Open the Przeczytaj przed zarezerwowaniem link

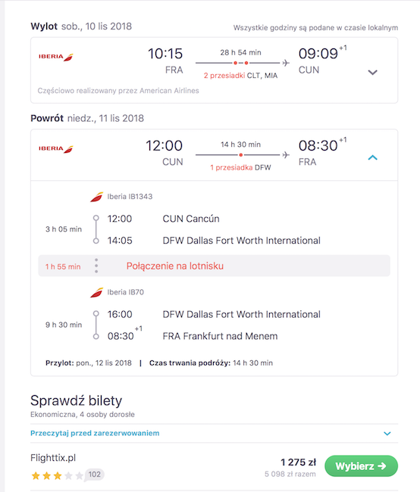[x=95, y=433]
